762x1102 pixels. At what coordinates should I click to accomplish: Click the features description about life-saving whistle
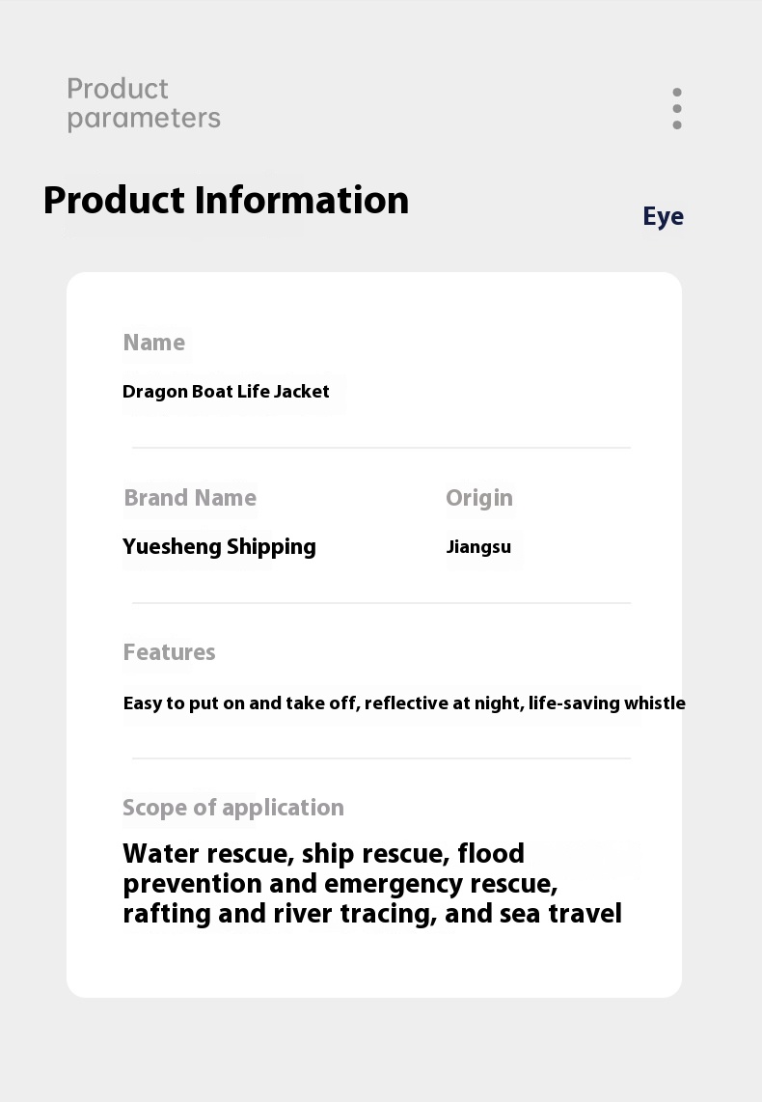click(404, 703)
